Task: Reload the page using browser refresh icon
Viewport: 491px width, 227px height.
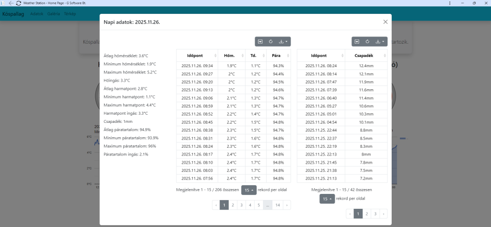Action: (19, 3)
